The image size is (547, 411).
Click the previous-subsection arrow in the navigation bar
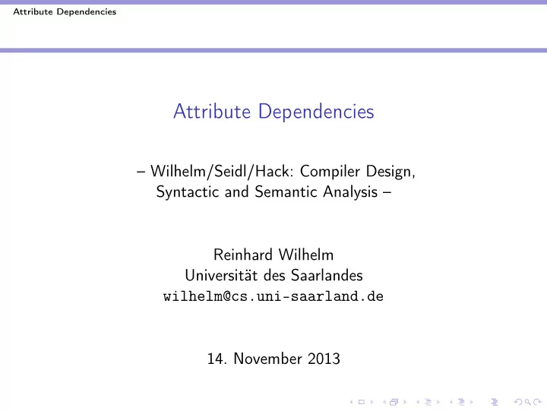(x=418, y=402)
